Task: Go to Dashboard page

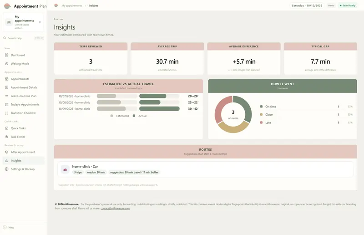Action: 23,55
